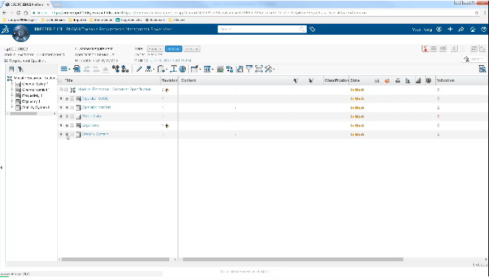Collapse the root Customer Specification row
Viewport: 489px width, 280px height.
click(x=61, y=90)
